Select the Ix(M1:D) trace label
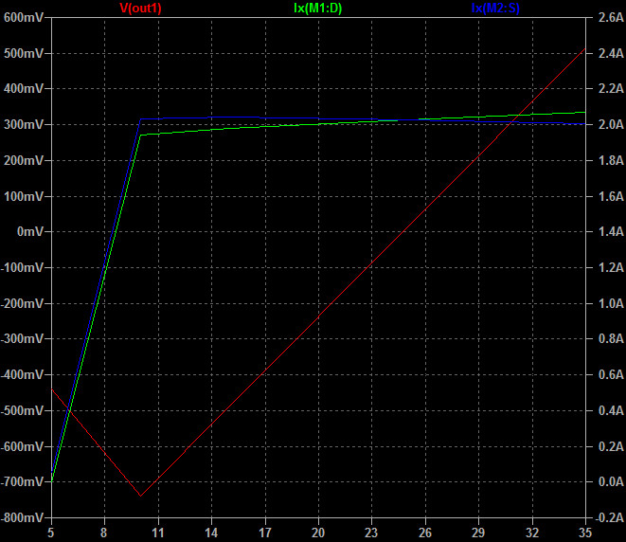The image size is (626, 542). [x=318, y=8]
